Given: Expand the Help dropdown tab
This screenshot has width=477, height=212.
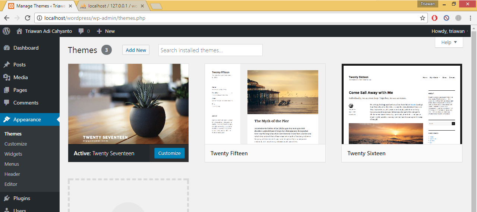Looking at the screenshot, I should pos(449,42).
